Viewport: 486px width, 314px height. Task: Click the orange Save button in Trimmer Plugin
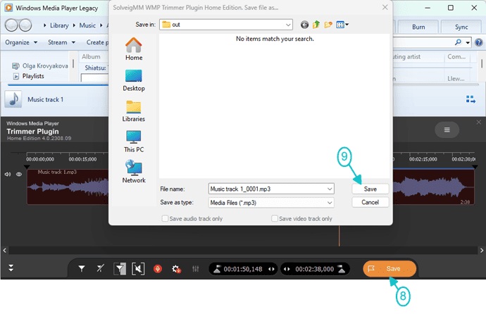pos(390,269)
